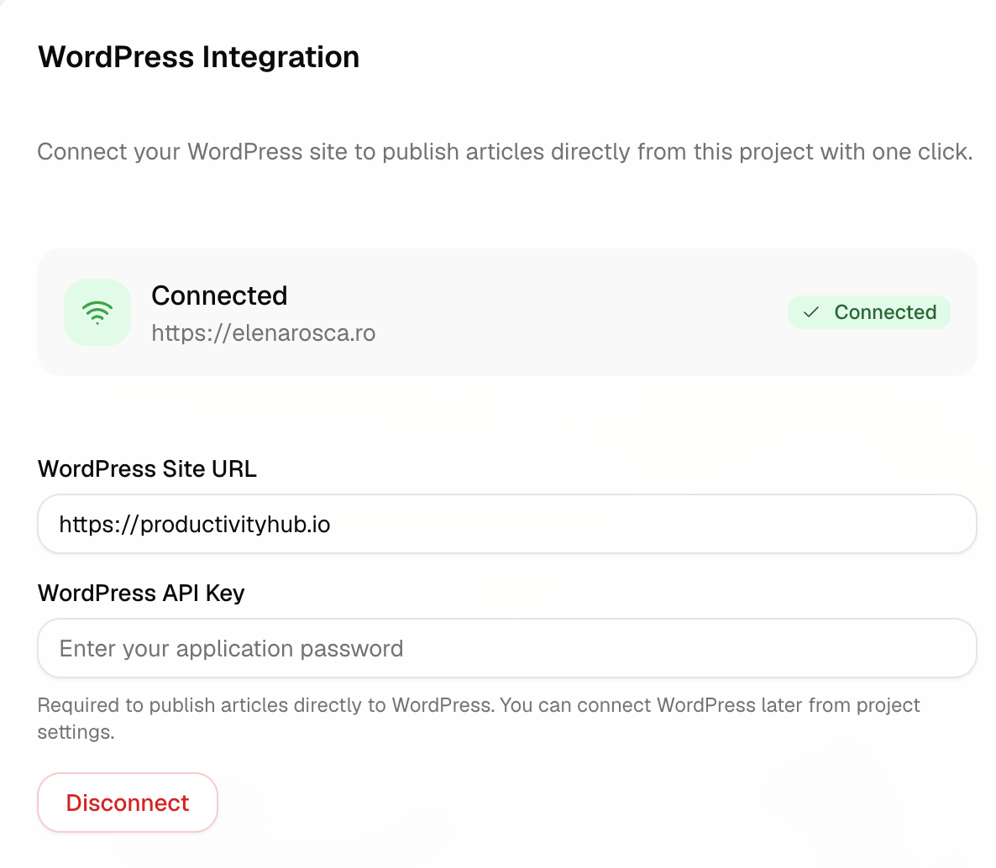Click the 'Required to publish articles' helper text
996x868 pixels.
coord(479,718)
